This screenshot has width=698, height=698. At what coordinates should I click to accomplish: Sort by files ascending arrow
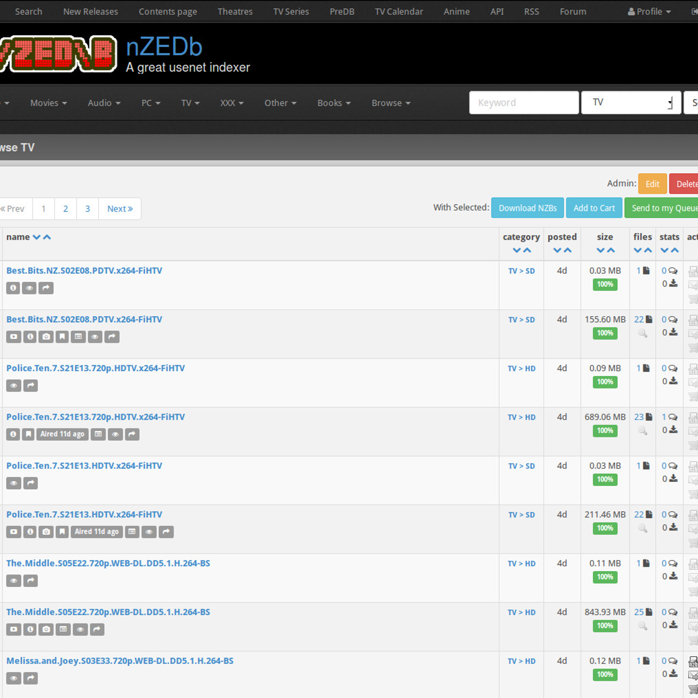648,250
